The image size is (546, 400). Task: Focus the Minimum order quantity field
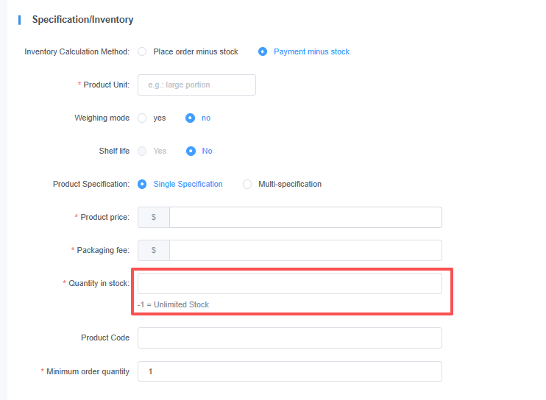(289, 371)
